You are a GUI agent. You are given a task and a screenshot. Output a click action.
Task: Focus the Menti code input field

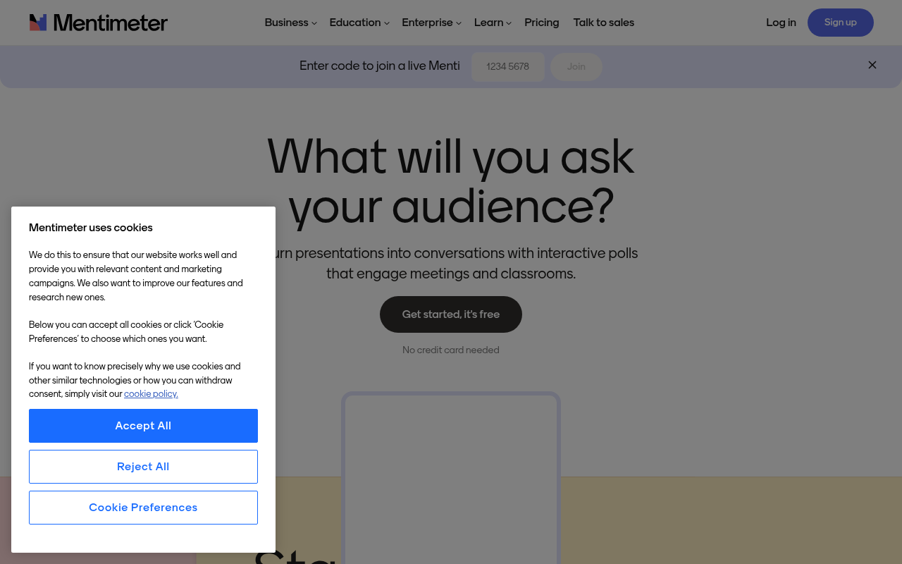tap(508, 67)
